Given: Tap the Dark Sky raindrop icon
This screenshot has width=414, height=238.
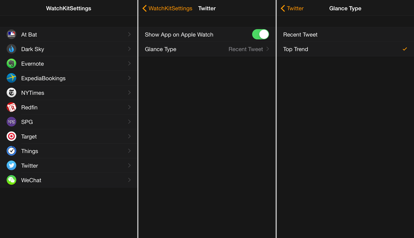Looking at the screenshot, I should pos(11,49).
